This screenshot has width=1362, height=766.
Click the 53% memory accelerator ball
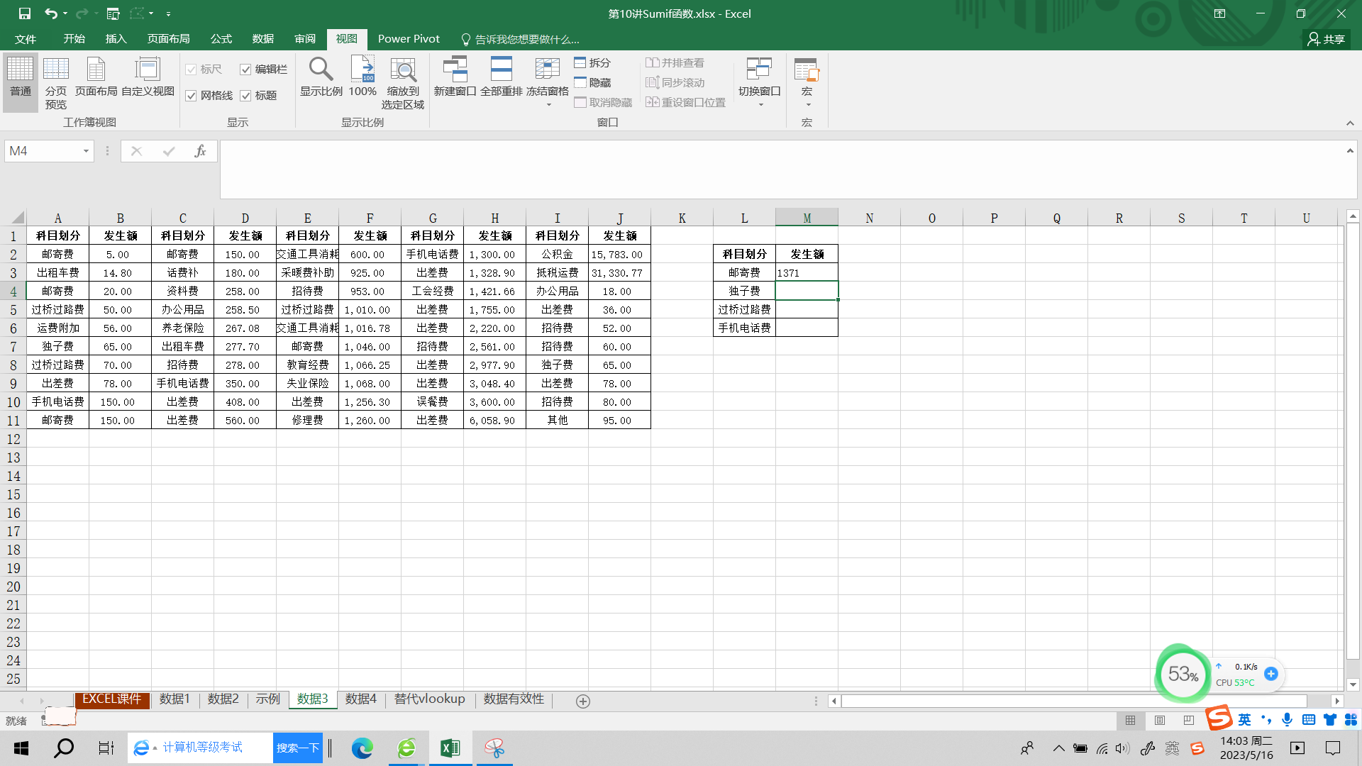pyautogui.click(x=1183, y=674)
